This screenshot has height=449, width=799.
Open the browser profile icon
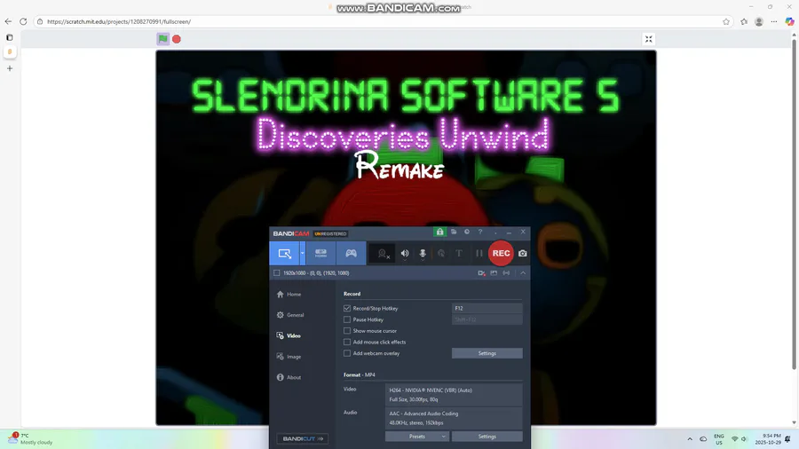pos(759,21)
